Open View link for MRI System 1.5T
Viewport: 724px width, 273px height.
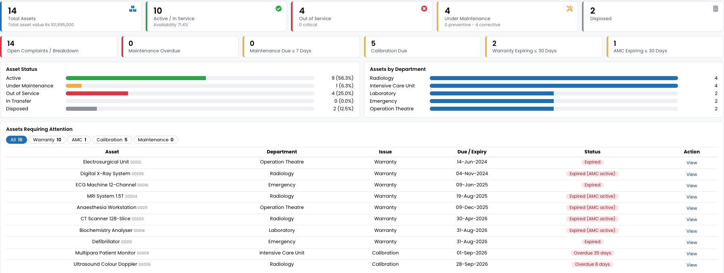click(692, 197)
